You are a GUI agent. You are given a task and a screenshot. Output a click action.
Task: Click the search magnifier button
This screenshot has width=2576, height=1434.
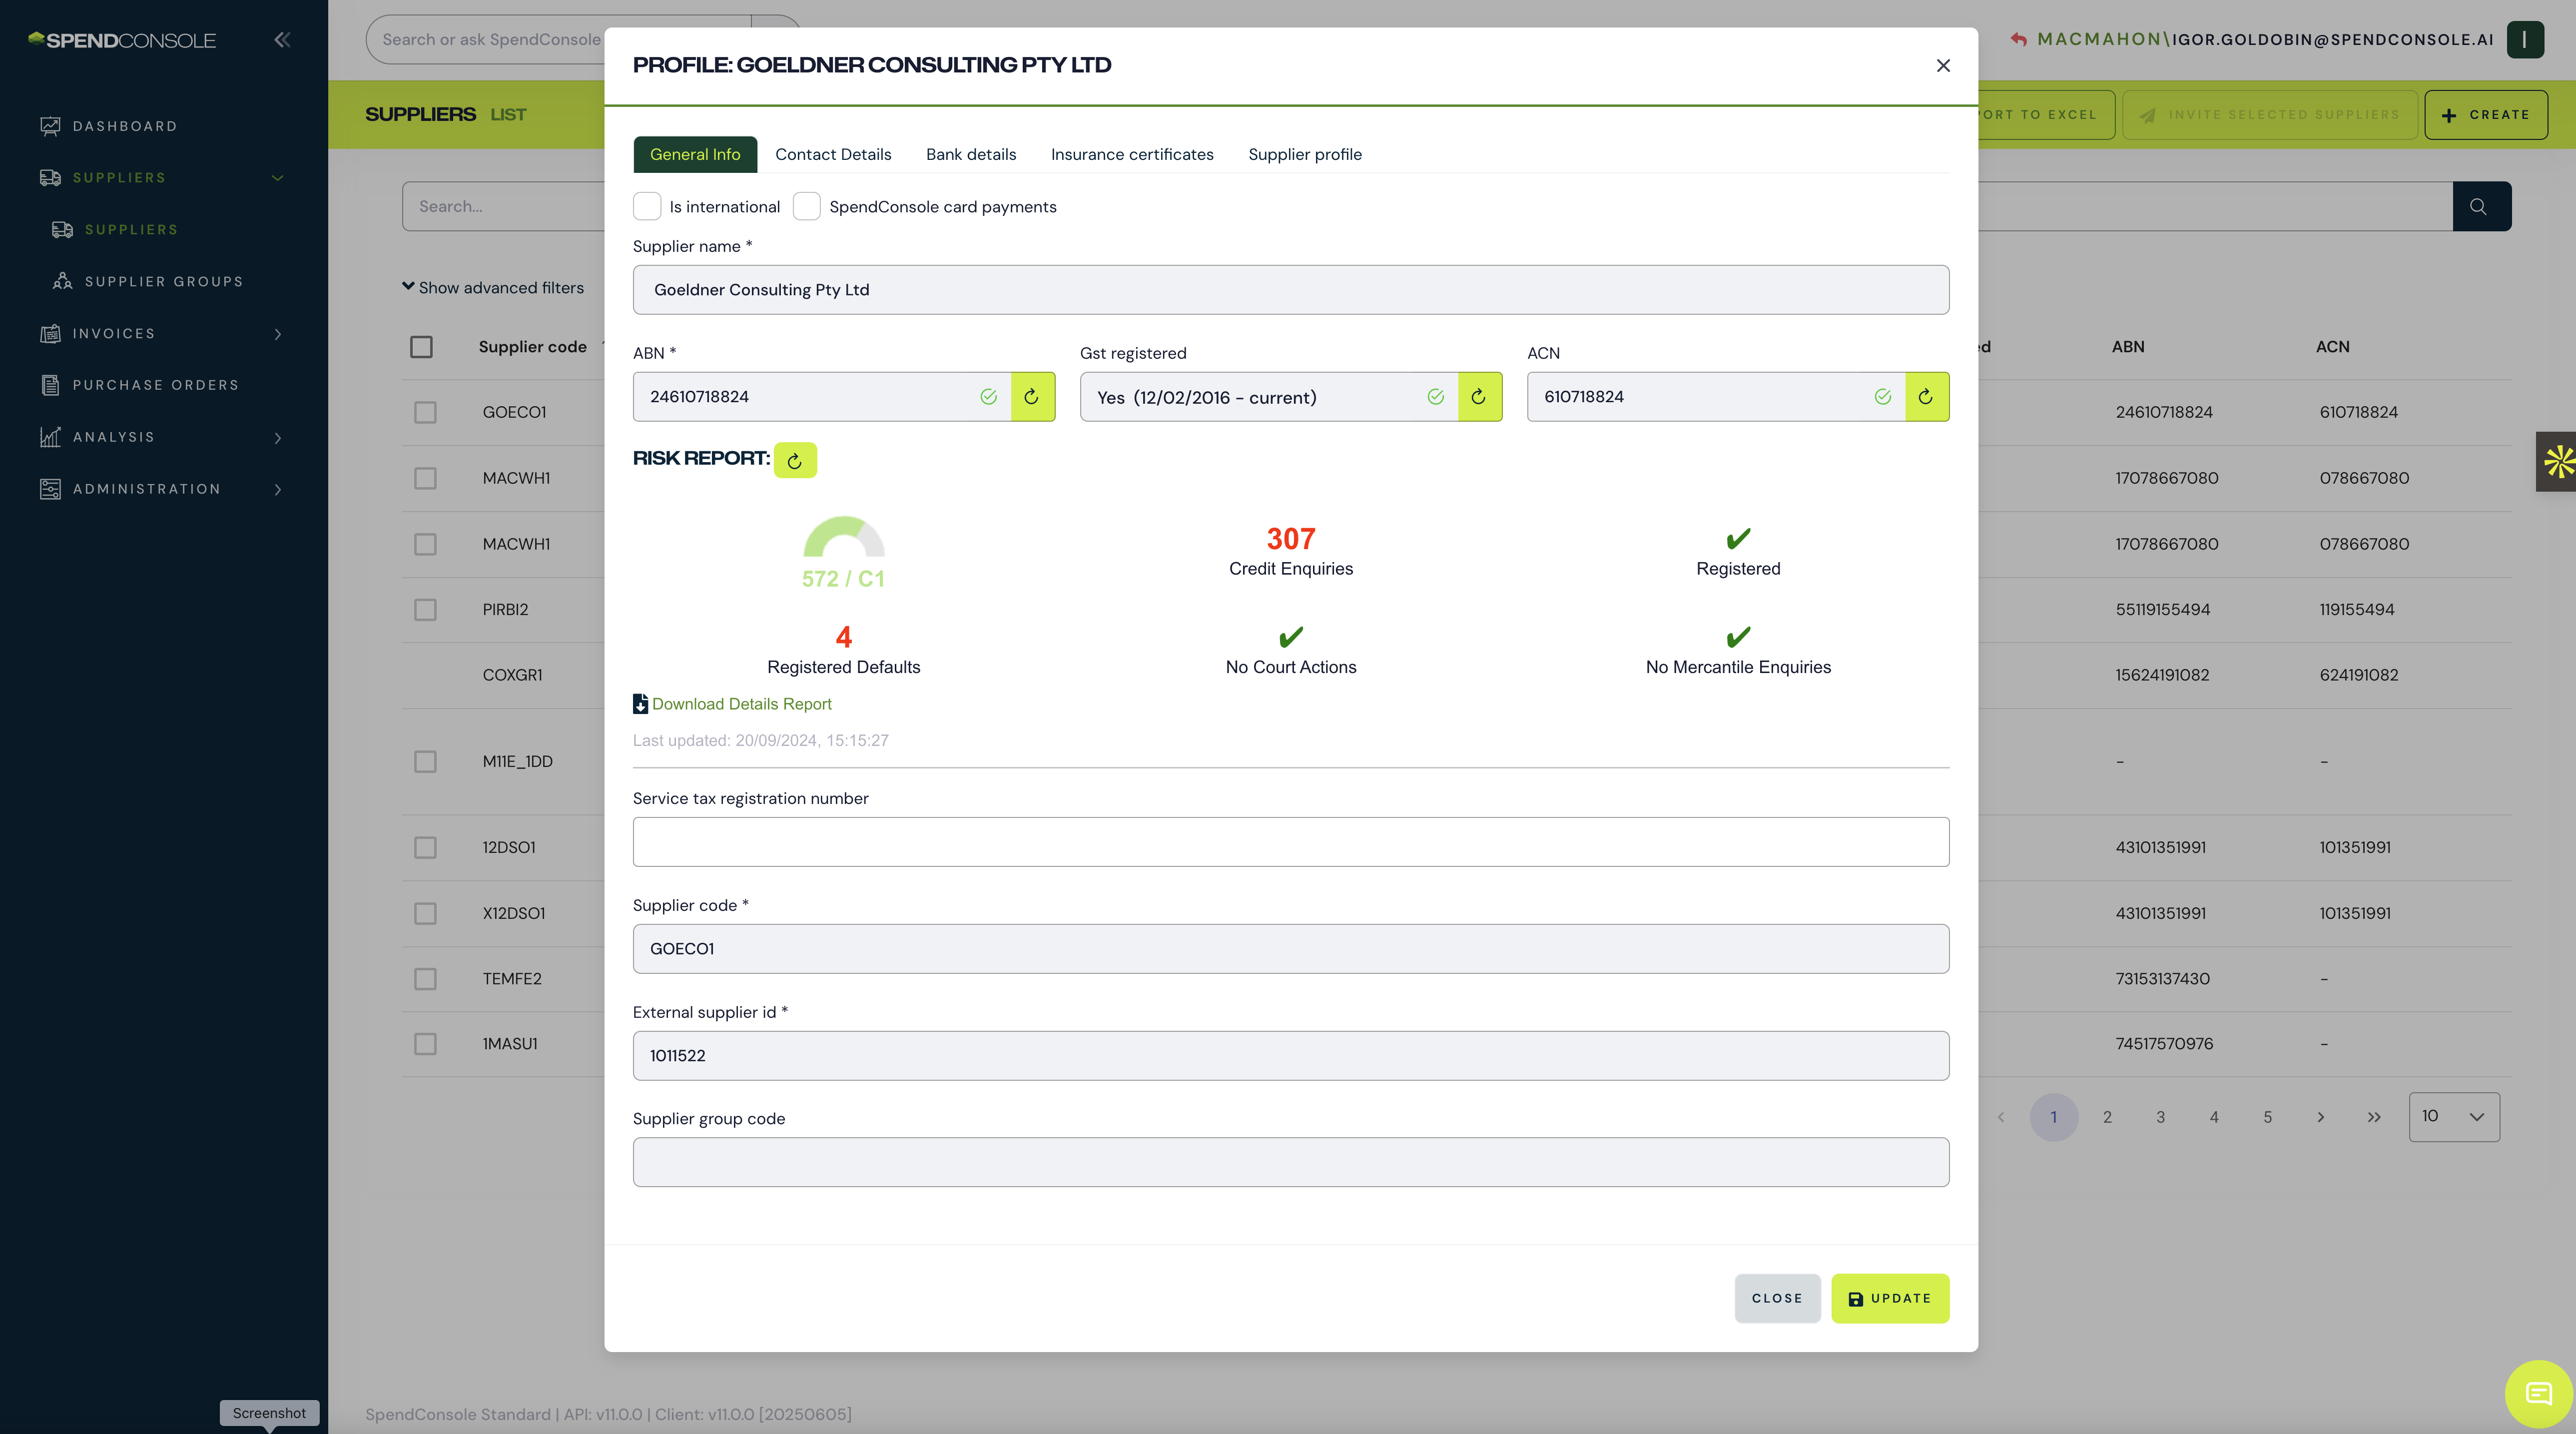2480,206
